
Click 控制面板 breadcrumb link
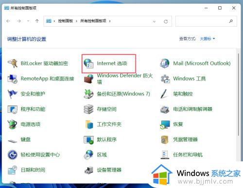tap(66, 21)
